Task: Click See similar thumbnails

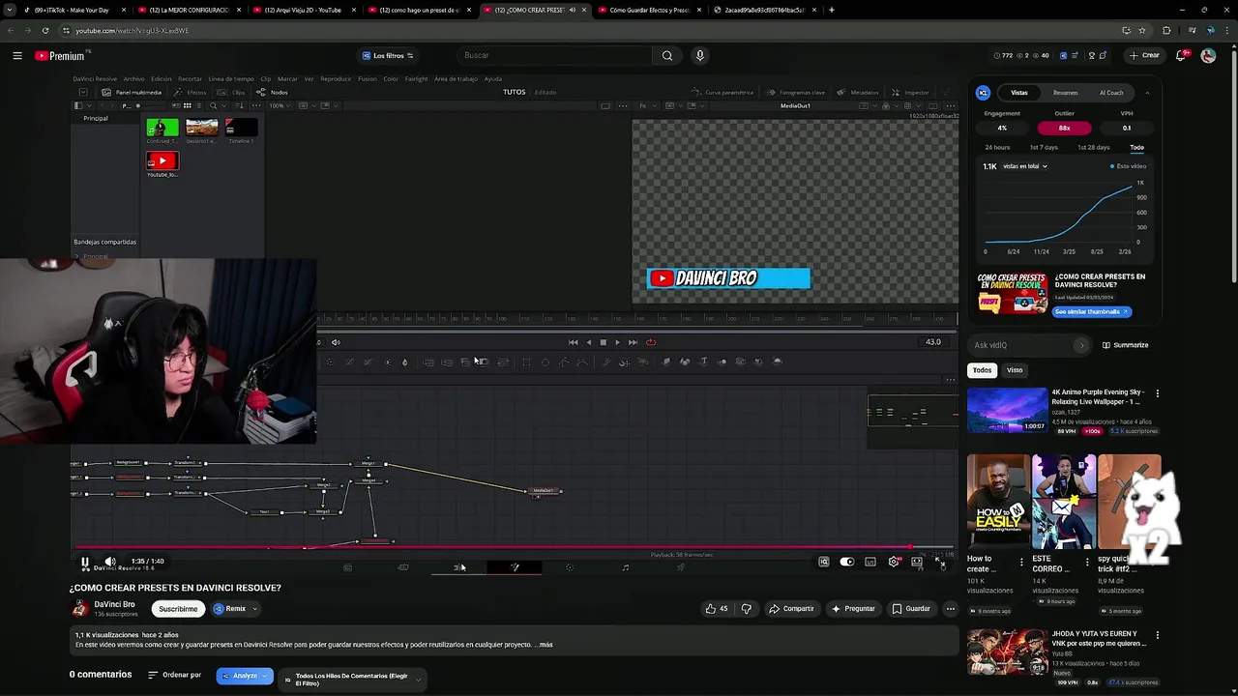Action: [x=1091, y=312]
